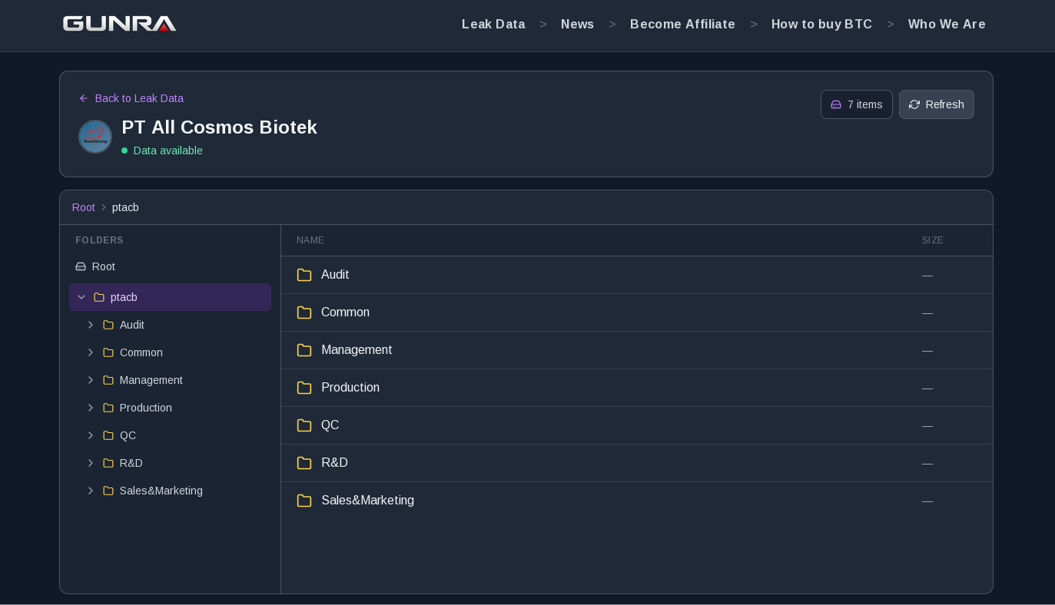Screen dimensions: 1055x605
Task: Open the Management folder name in file list
Action: pyautogui.click(x=357, y=350)
